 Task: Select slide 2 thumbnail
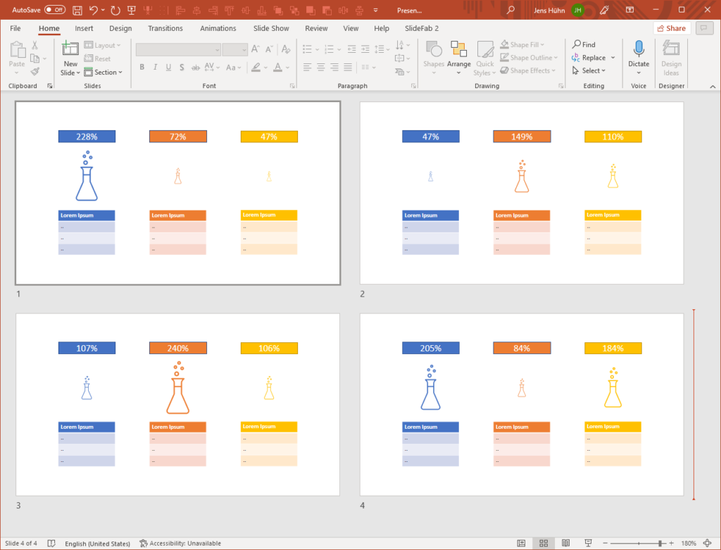pos(522,193)
